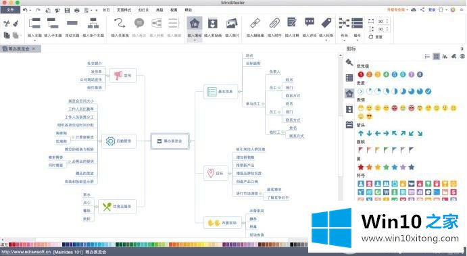467x256 pixels.
Task: Add a floating topic
Action: [x=72, y=27]
